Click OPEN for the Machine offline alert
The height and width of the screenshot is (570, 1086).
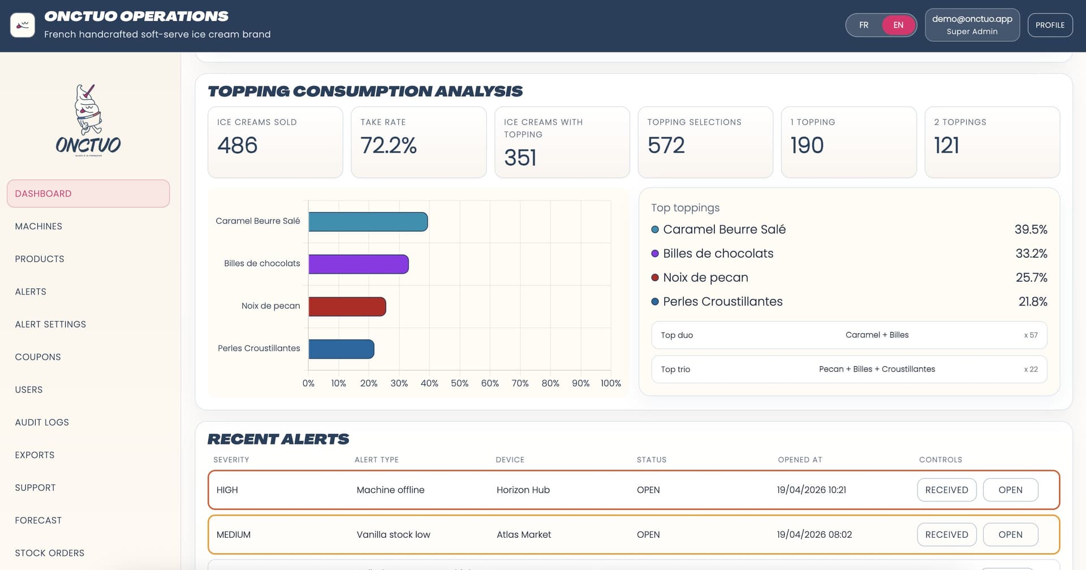[1010, 490]
